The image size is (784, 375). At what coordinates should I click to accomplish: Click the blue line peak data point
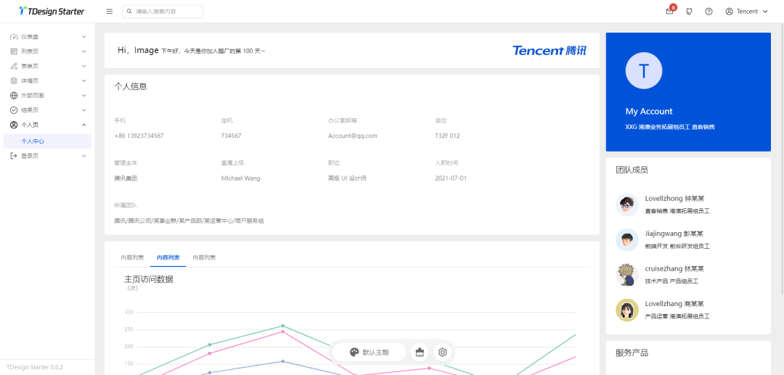282,361
